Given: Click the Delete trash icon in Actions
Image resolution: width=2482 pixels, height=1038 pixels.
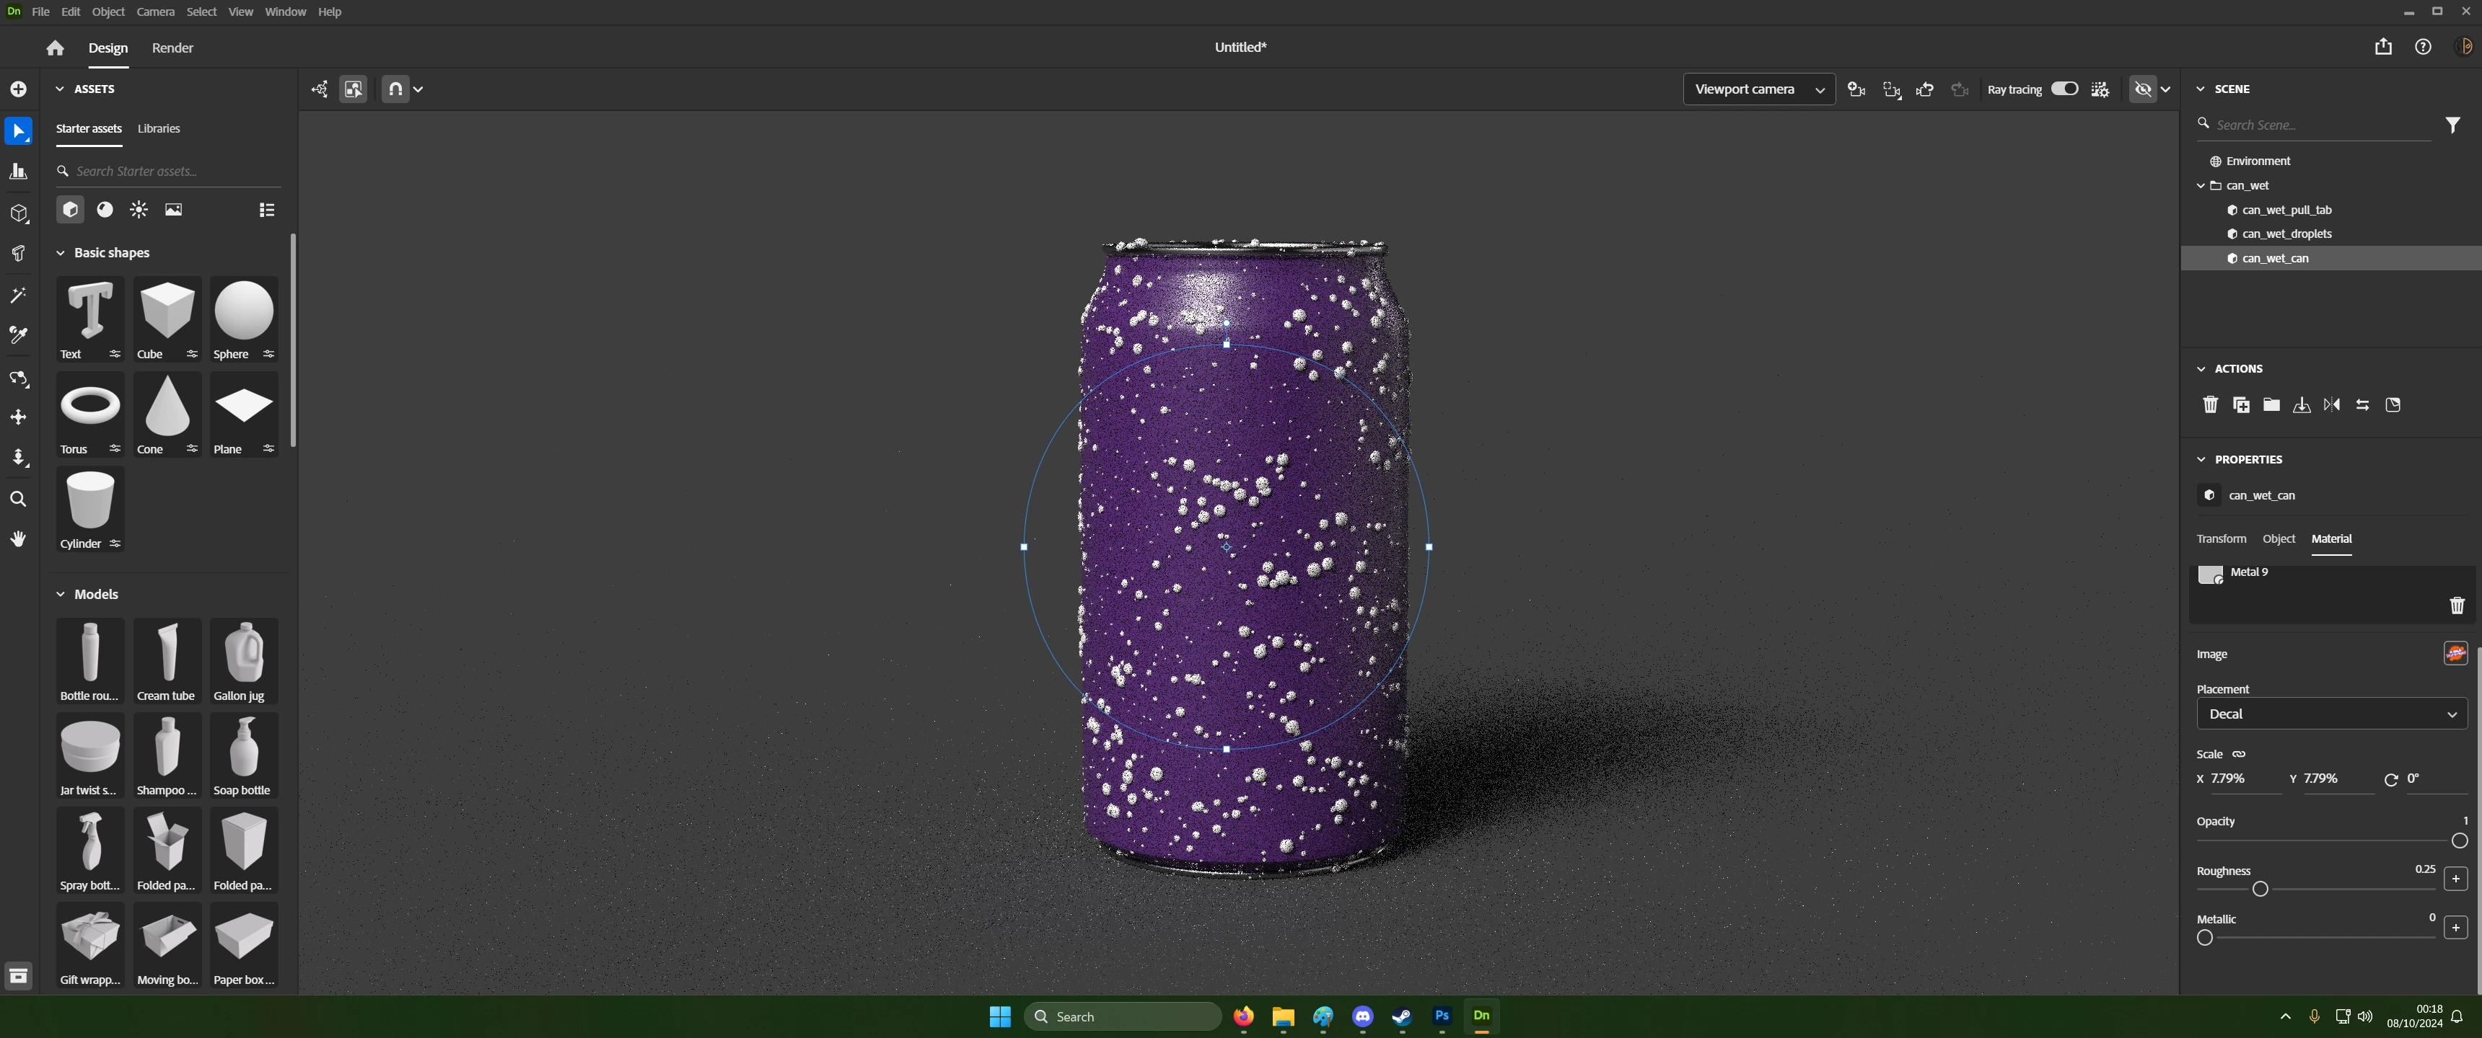Looking at the screenshot, I should tap(2210, 404).
